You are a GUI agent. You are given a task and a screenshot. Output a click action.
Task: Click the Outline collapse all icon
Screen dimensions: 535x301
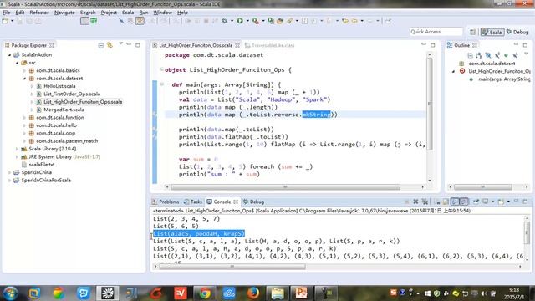[x=470, y=55]
